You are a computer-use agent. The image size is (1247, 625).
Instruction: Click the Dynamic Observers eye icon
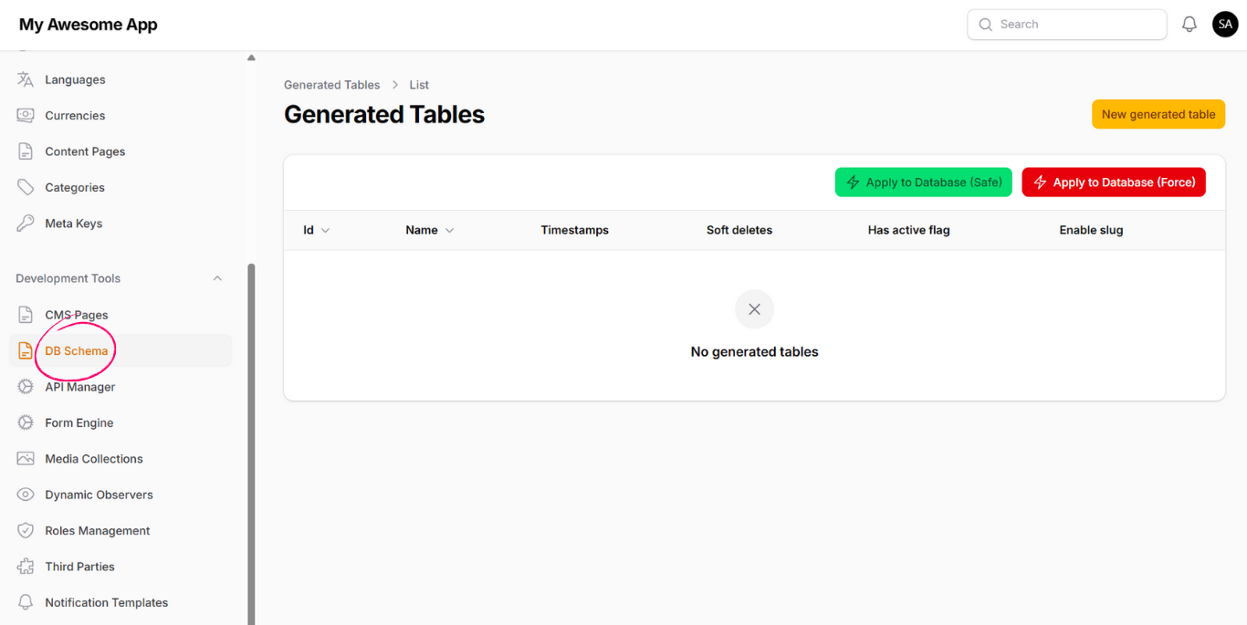click(26, 495)
